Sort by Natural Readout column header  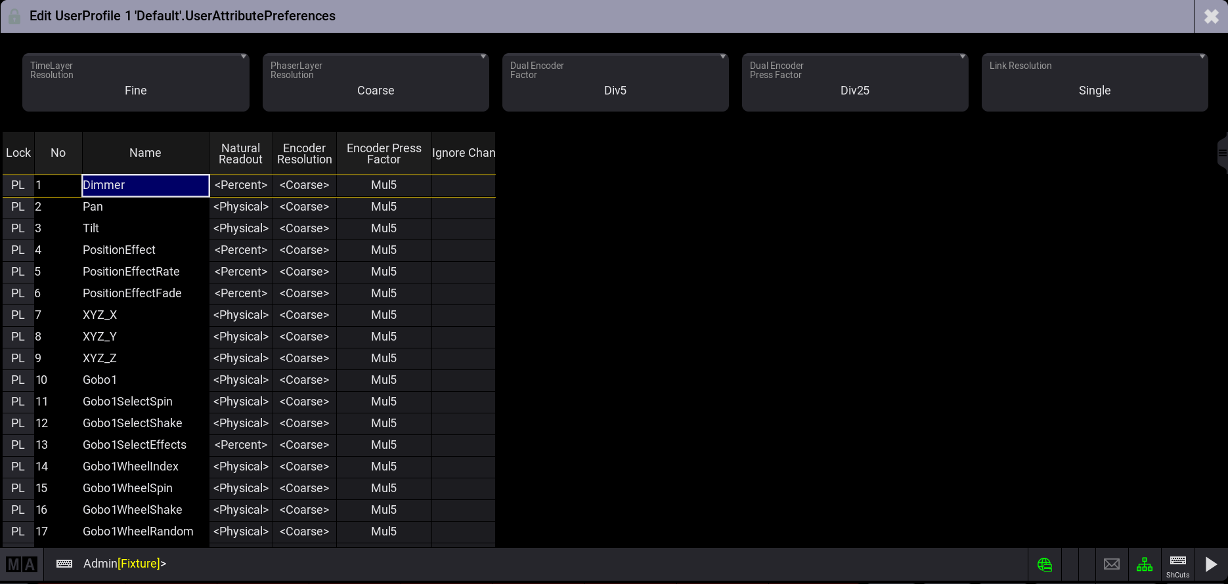point(241,154)
